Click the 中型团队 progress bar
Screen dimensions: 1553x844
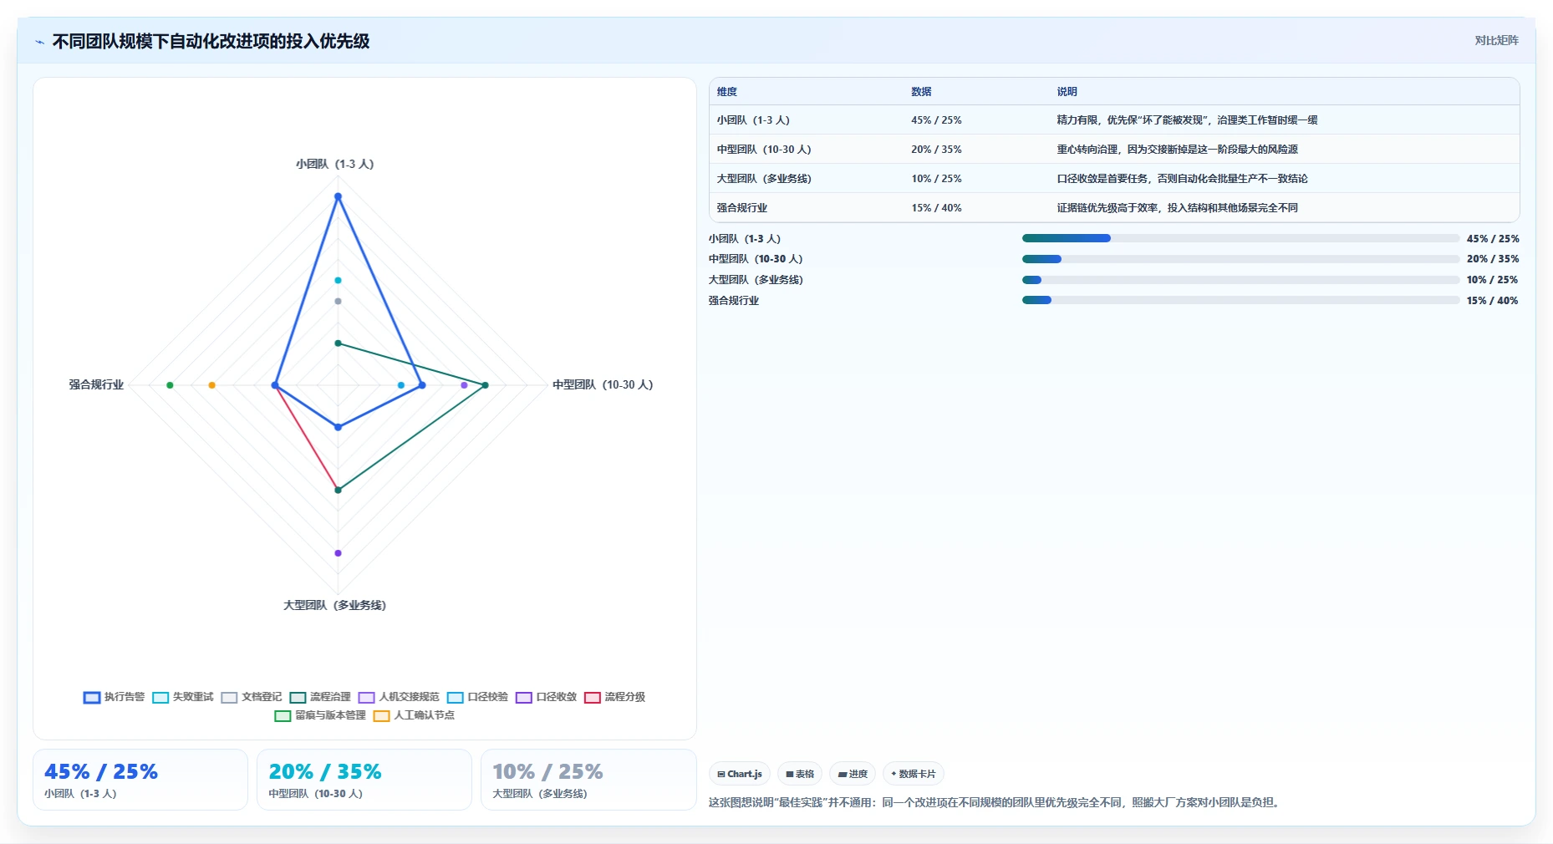click(1240, 259)
